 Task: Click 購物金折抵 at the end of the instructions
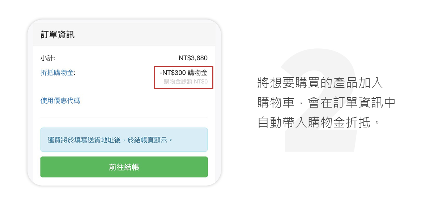[339, 122]
